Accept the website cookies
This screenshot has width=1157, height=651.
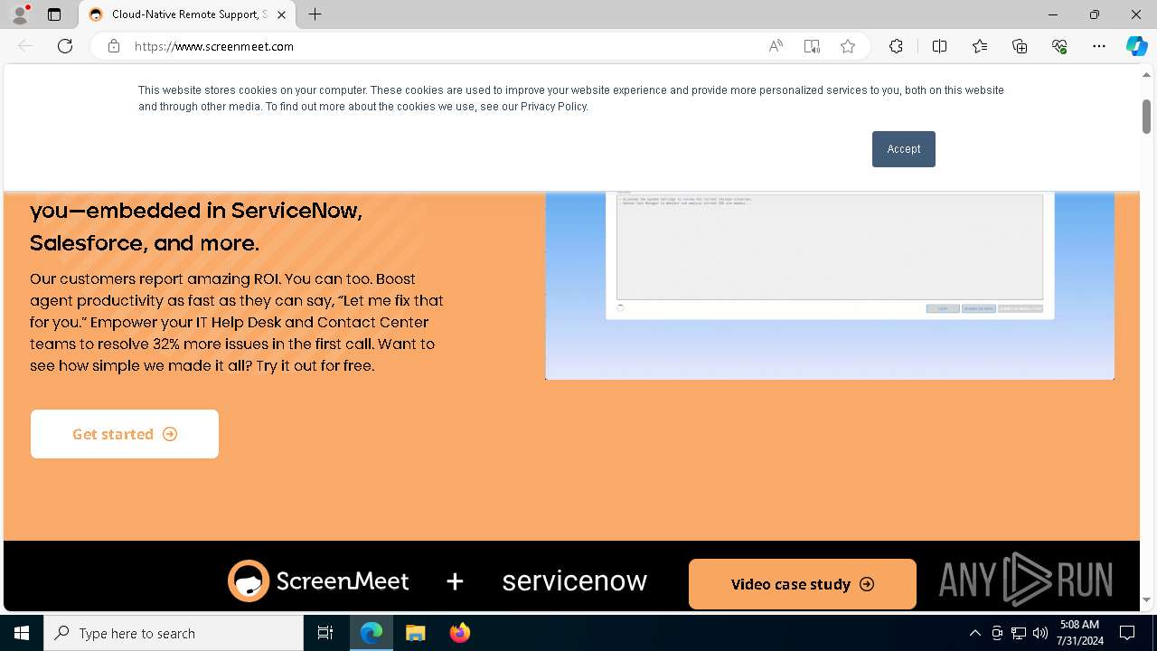pyautogui.click(x=904, y=149)
